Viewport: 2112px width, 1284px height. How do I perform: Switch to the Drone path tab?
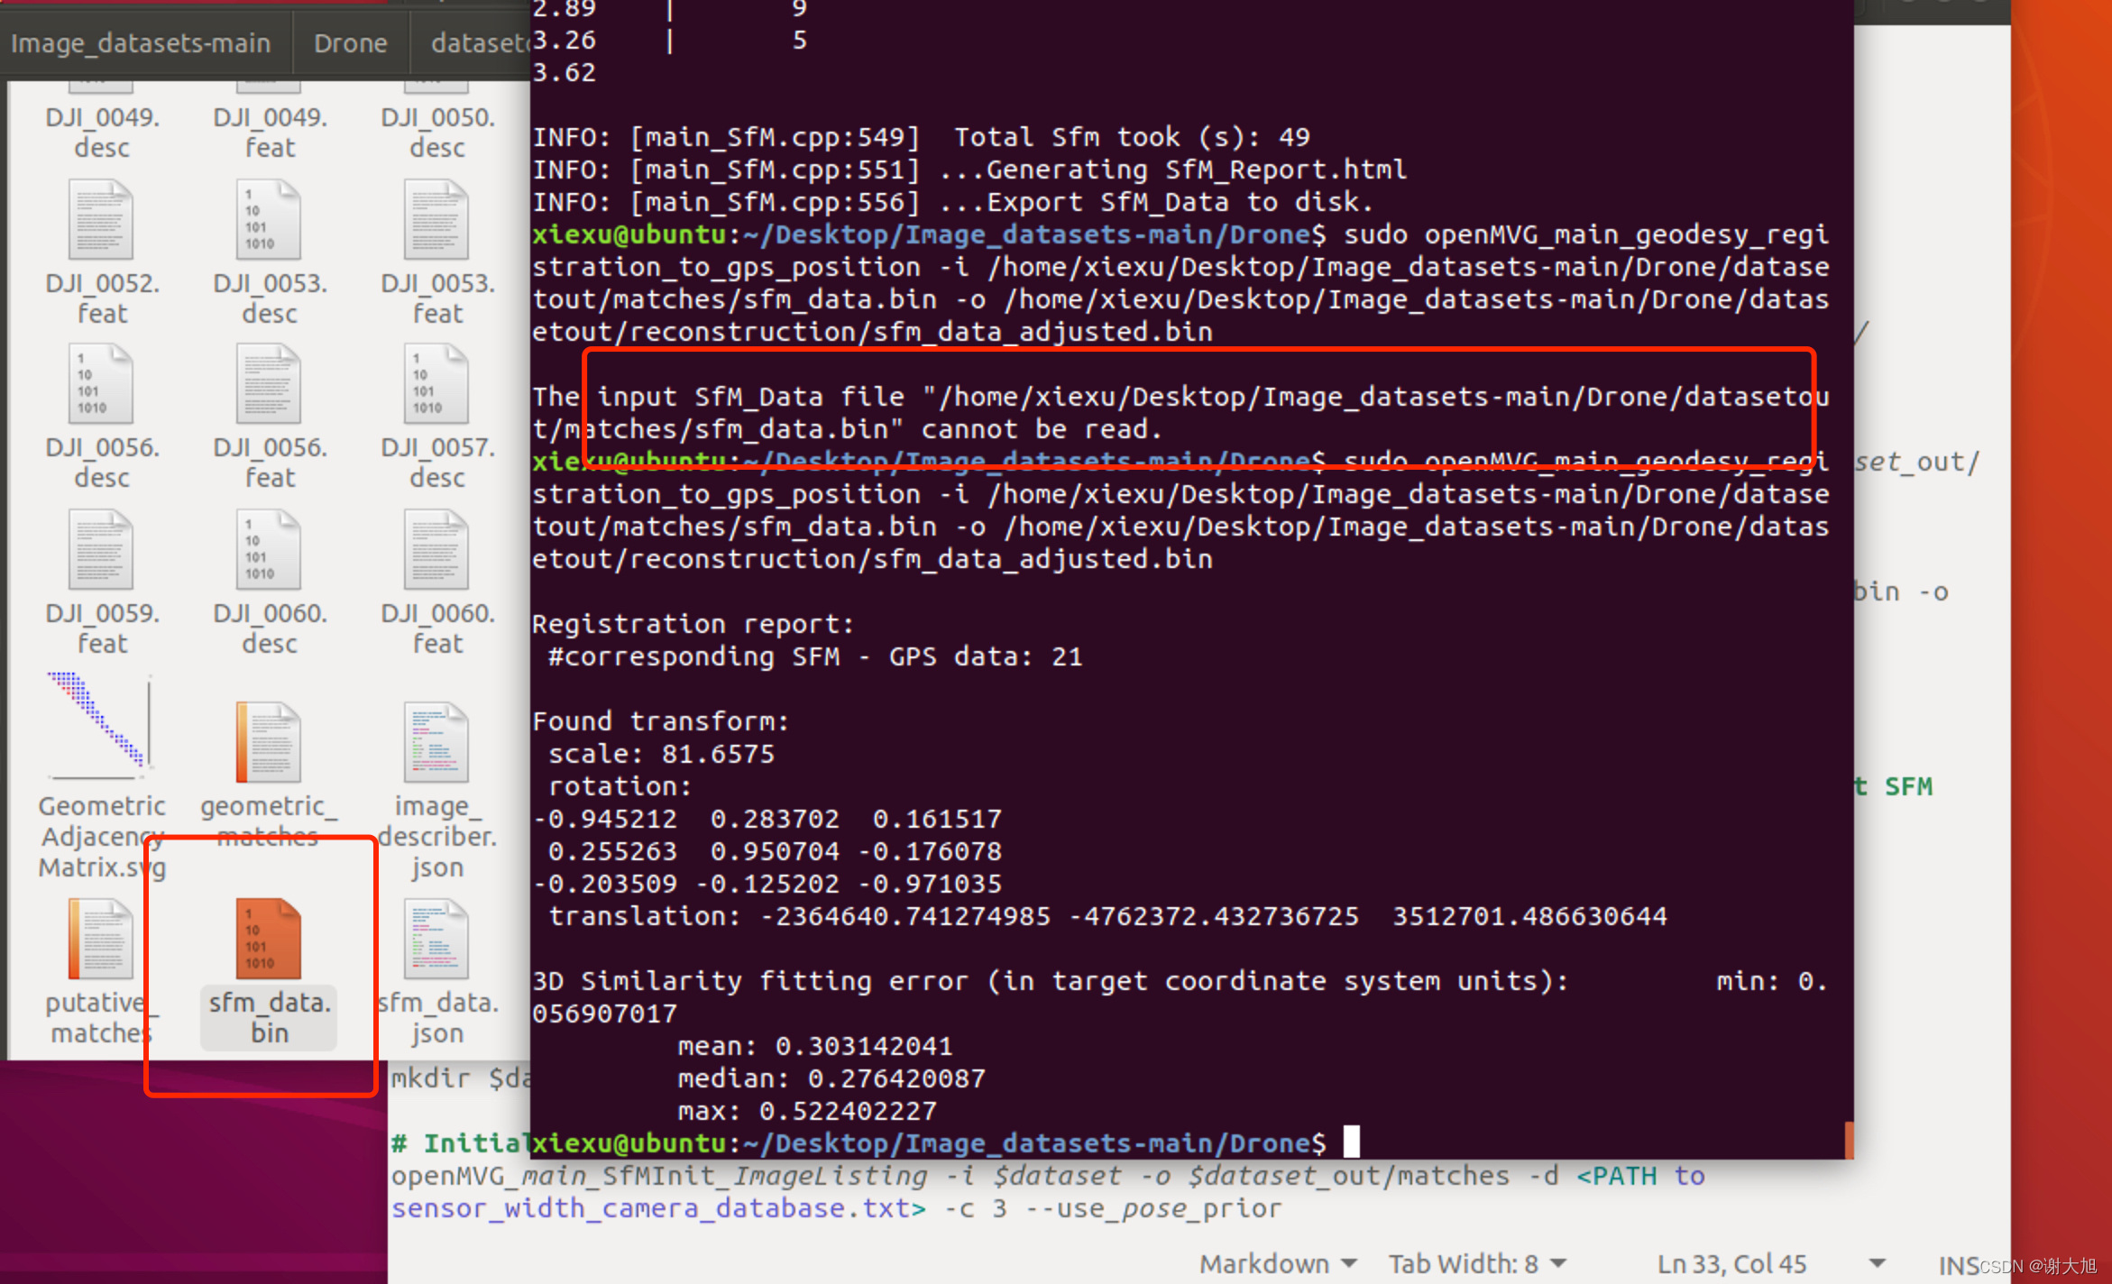pyautogui.click(x=350, y=43)
